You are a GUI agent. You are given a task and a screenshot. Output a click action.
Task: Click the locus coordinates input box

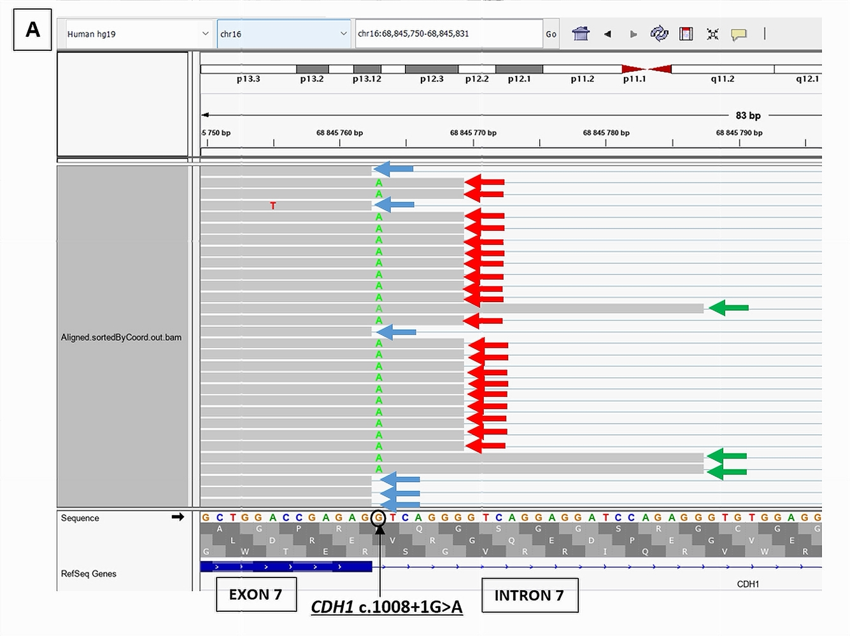(x=448, y=34)
